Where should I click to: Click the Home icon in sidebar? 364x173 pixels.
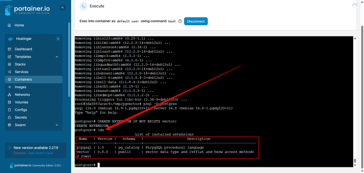9,25
